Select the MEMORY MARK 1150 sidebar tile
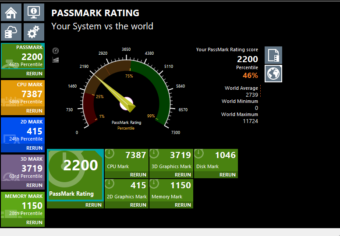The width and height of the screenshot is (340, 236). (x=23, y=205)
